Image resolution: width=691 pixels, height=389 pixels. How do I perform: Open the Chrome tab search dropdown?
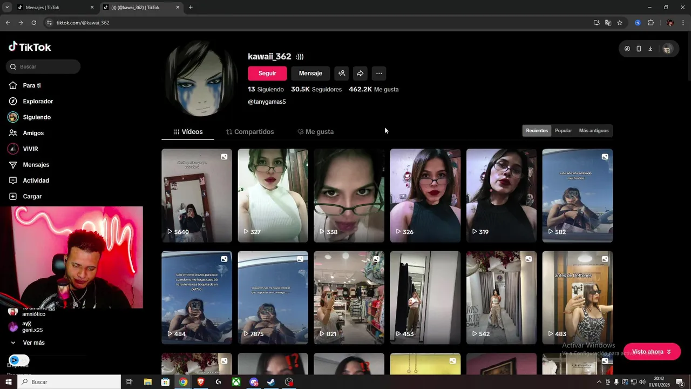pyautogui.click(x=7, y=8)
